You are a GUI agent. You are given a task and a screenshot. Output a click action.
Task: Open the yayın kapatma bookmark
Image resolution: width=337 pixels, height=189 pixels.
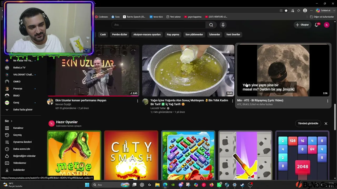tap(193, 17)
